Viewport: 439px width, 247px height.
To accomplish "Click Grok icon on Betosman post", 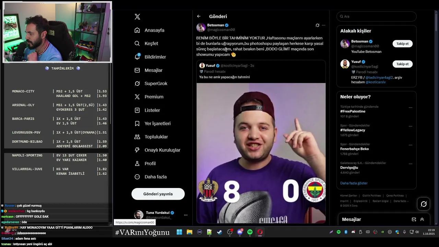I will [318, 25].
